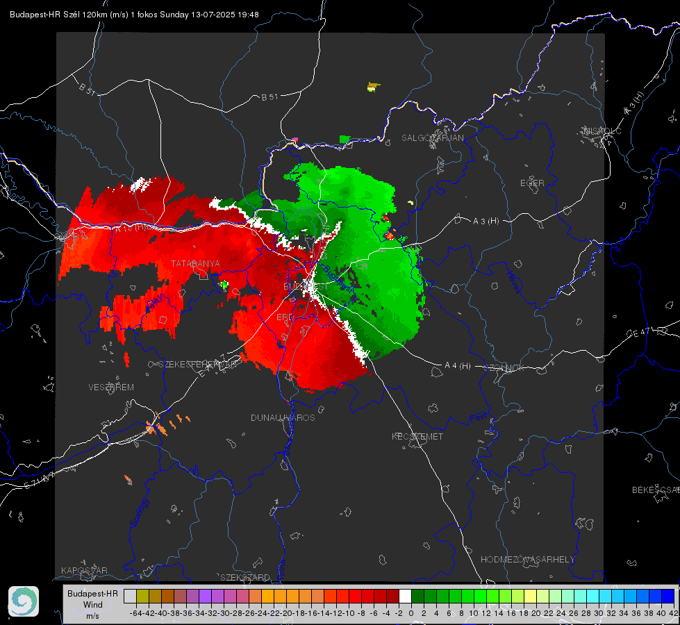
Task: Pick the dark blue swatch above 42
Action: 668,596
